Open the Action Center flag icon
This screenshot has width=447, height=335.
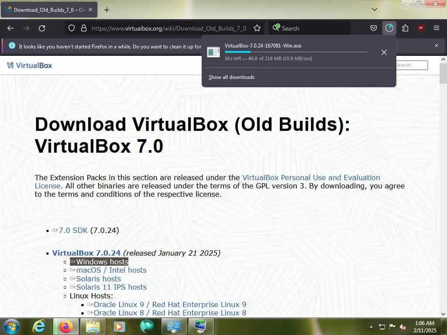pyautogui.click(x=392, y=326)
